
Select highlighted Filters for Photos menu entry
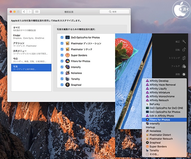tap(164, 120)
